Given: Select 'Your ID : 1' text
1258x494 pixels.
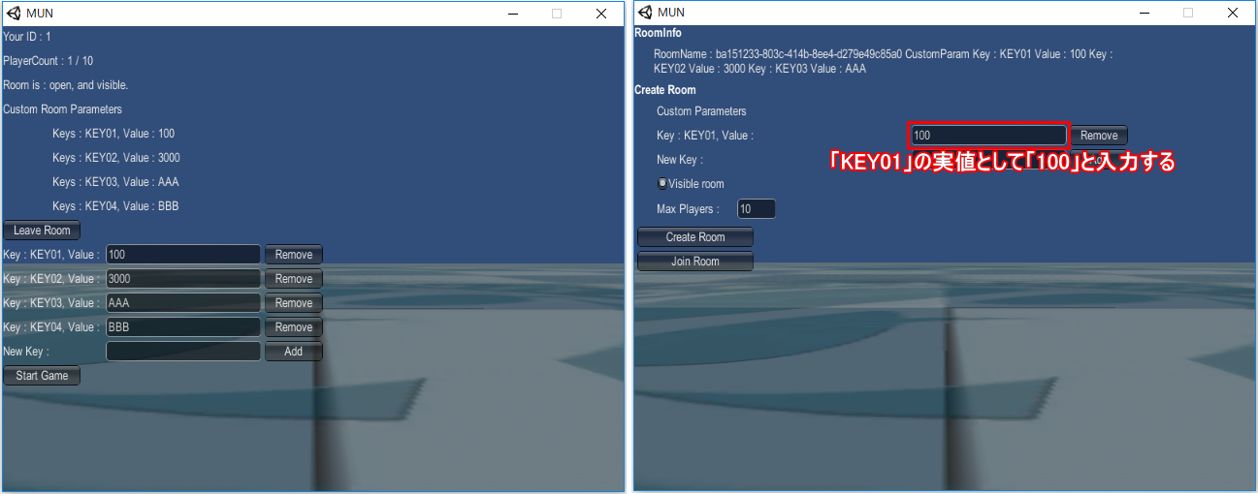Looking at the screenshot, I should coord(27,37).
